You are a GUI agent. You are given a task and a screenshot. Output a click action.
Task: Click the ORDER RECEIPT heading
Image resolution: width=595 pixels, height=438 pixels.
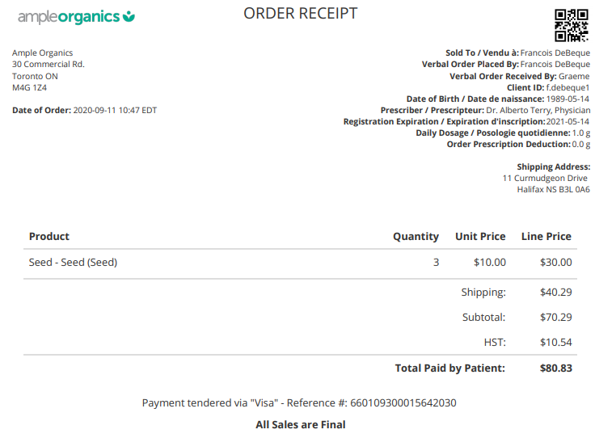(x=300, y=14)
